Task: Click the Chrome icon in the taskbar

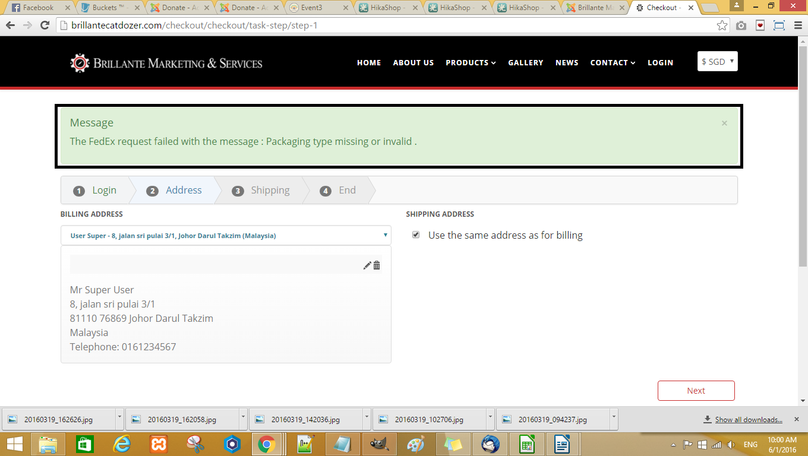Action: (266, 444)
